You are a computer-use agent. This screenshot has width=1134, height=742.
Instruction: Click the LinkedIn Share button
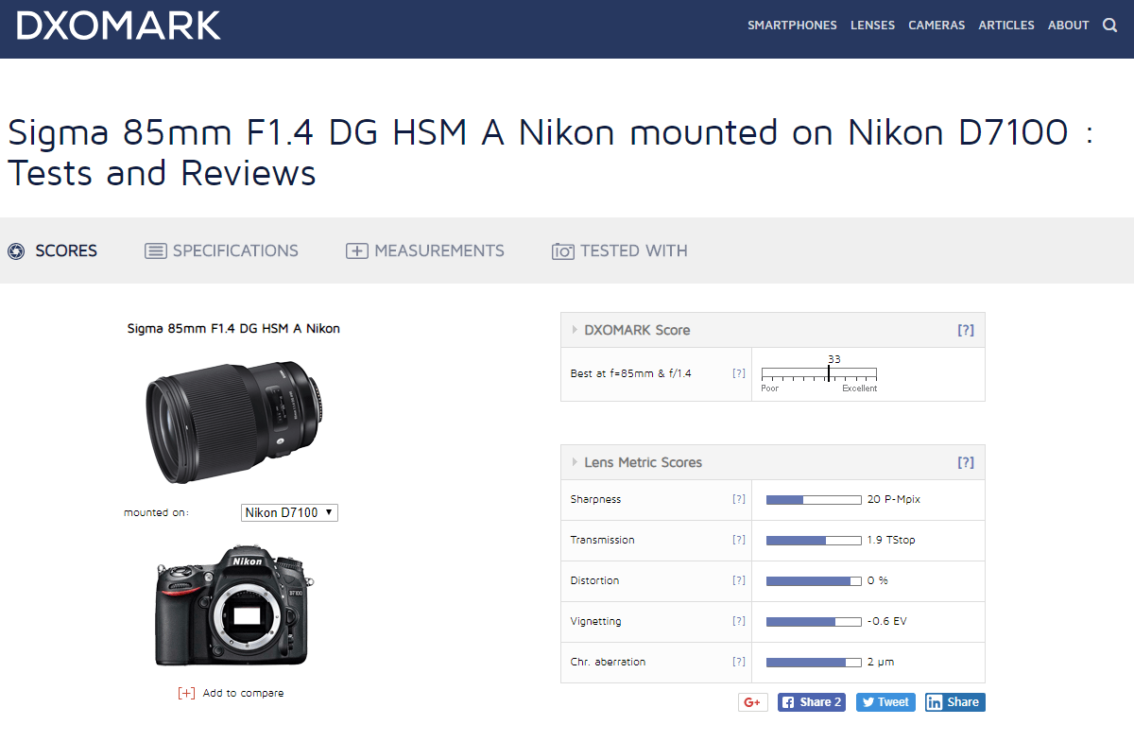point(955,702)
